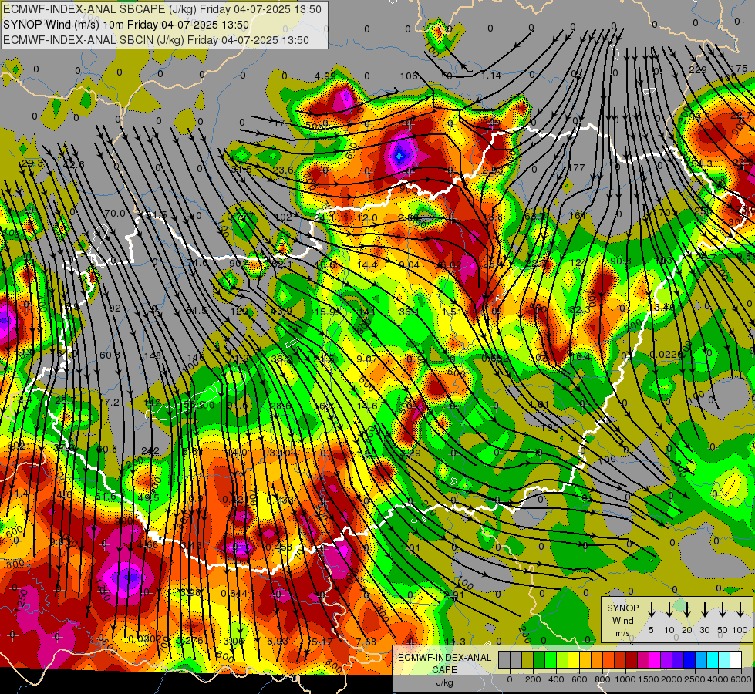The image size is (755, 694).
Task: Click the 14.4 value on the map
Action: [367, 265]
